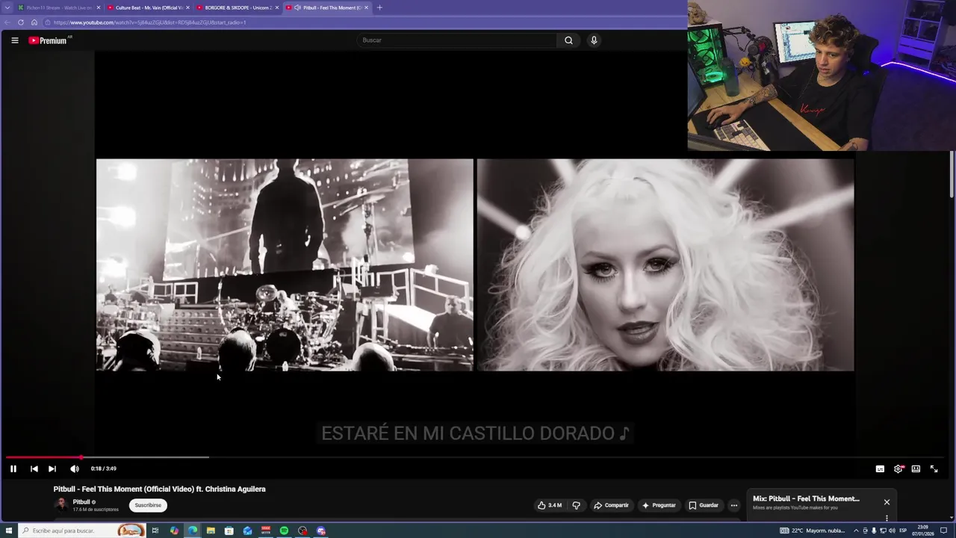The width and height of the screenshot is (956, 538).
Task: Pause the video
Action: (13, 469)
